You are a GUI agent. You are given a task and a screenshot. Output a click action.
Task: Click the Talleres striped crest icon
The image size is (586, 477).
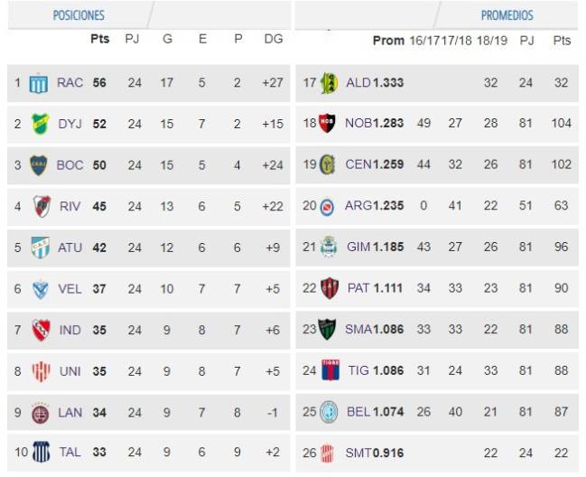tap(41, 452)
